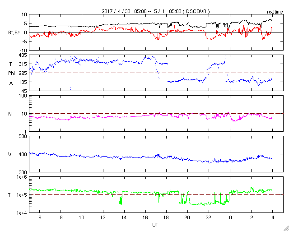Screen dimensions: 289x231
Task: Click the '45' tick on the Phi axis
Action: tap(24, 91)
